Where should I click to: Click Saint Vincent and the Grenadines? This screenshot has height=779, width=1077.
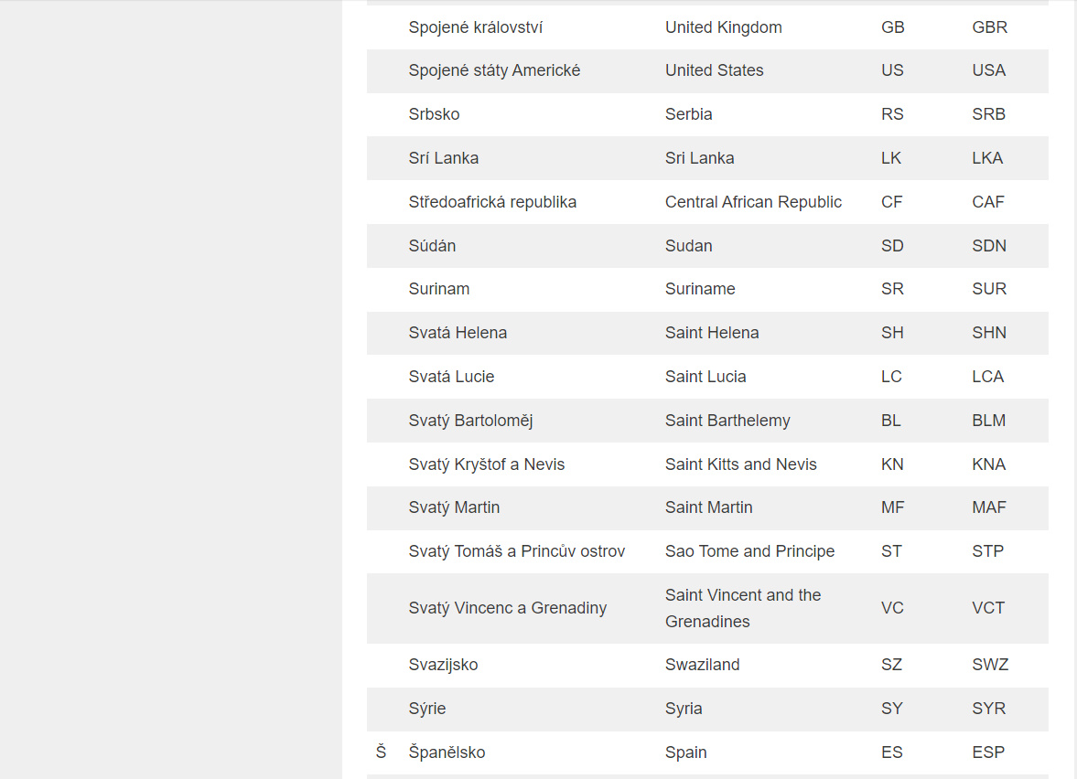point(743,608)
